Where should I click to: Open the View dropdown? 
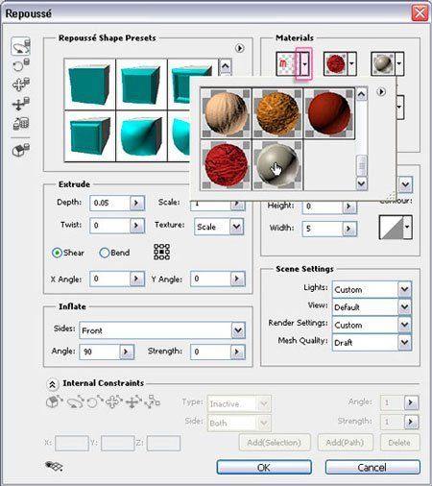404,307
